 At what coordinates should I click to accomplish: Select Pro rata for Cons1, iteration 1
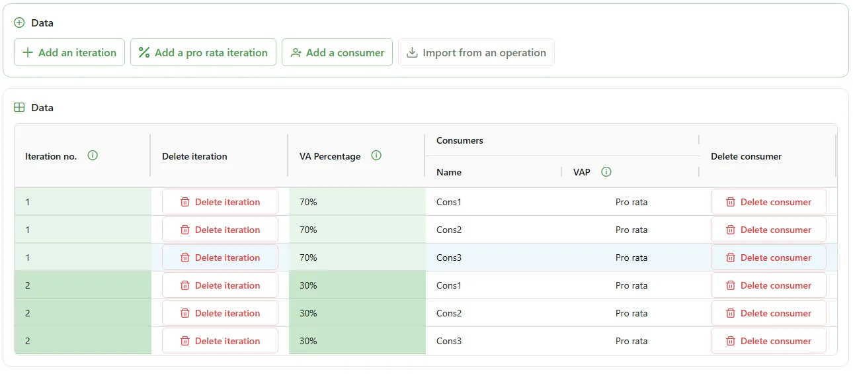click(x=631, y=202)
